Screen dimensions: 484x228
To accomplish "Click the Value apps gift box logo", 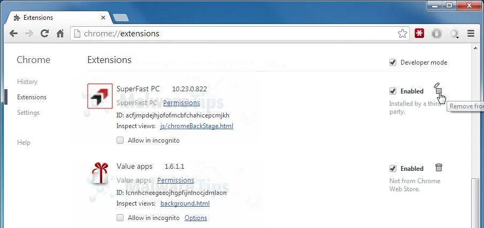I will (100, 173).
